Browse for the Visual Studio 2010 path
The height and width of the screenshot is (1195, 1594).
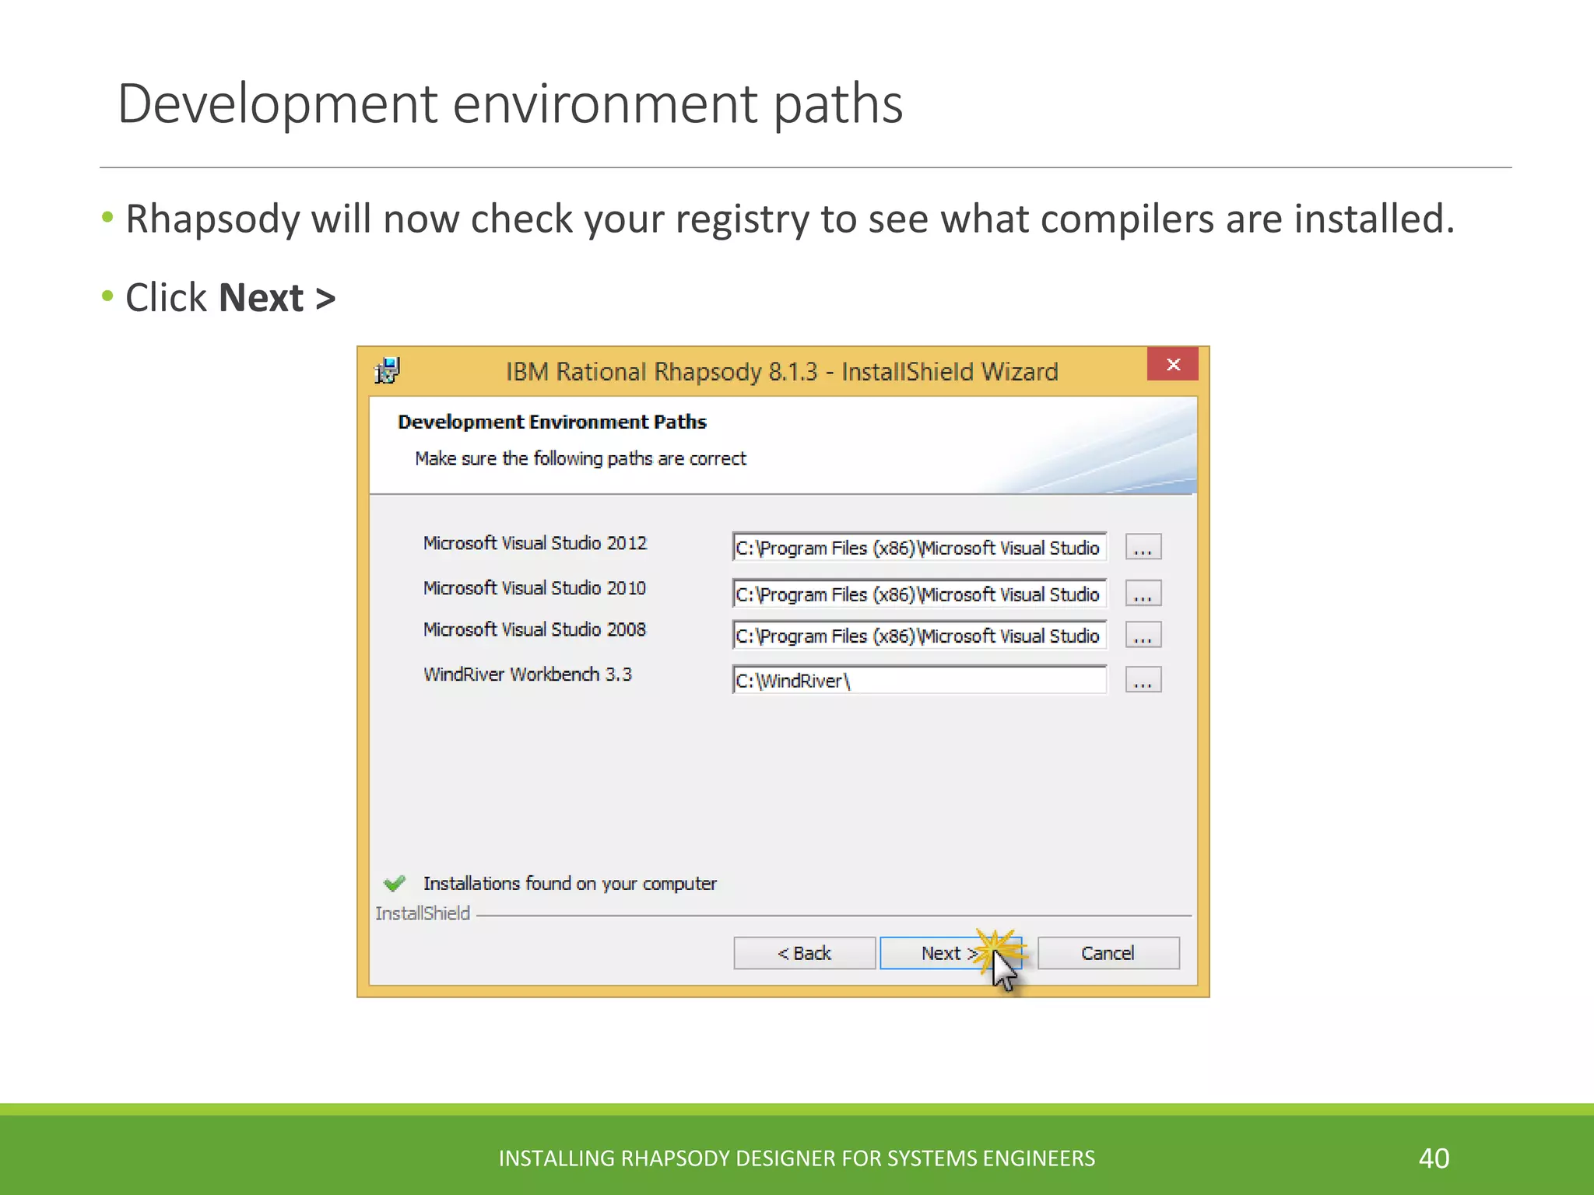[1143, 594]
